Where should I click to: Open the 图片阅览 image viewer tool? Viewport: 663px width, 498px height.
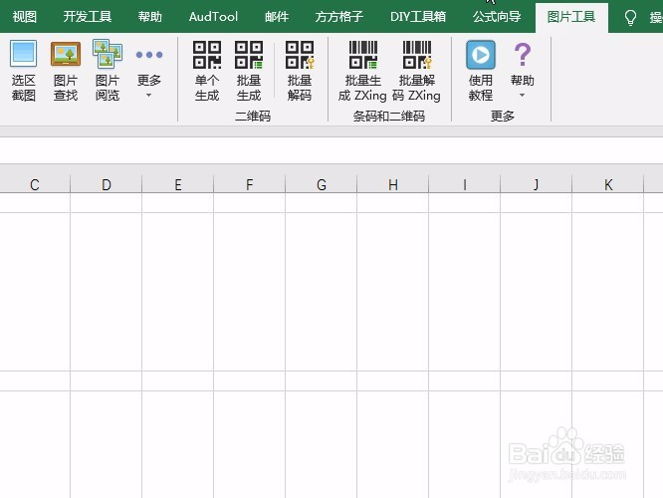[x=108, y=71]
